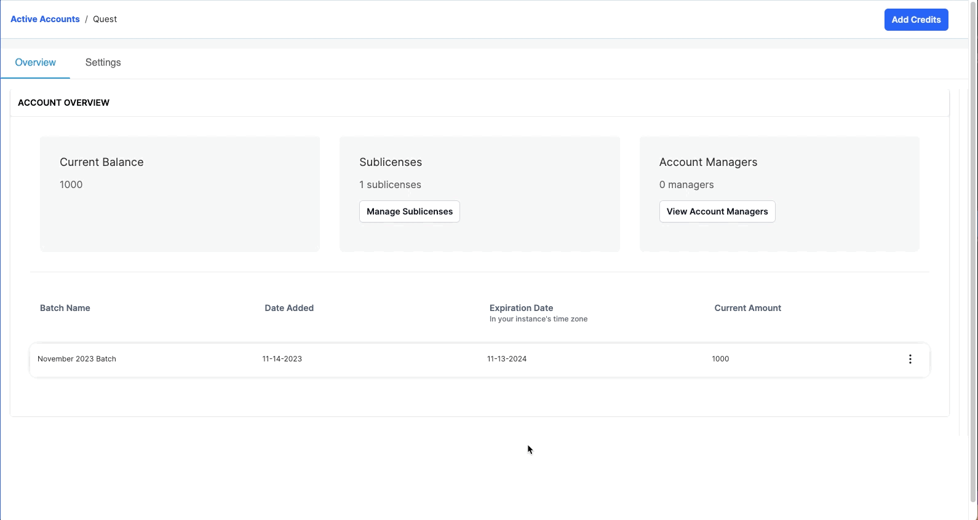The width and height of the screenshot is (978, 520).
Task: Switch to the Settings tab
Action: [x=103, y=63]
